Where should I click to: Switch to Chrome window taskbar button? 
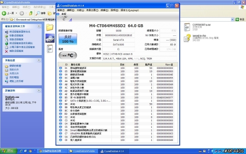[x=52, y=151]
